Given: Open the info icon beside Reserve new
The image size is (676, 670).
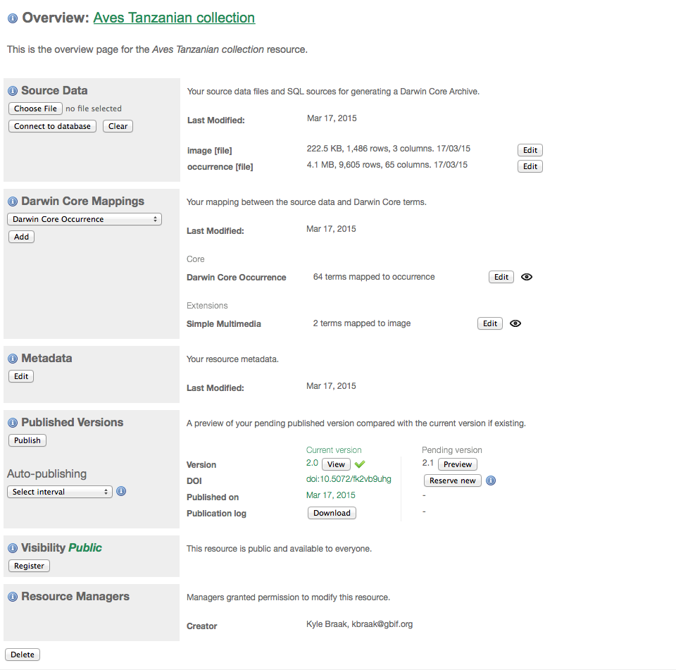Looking at the screenshot, I should coord(491,480).
